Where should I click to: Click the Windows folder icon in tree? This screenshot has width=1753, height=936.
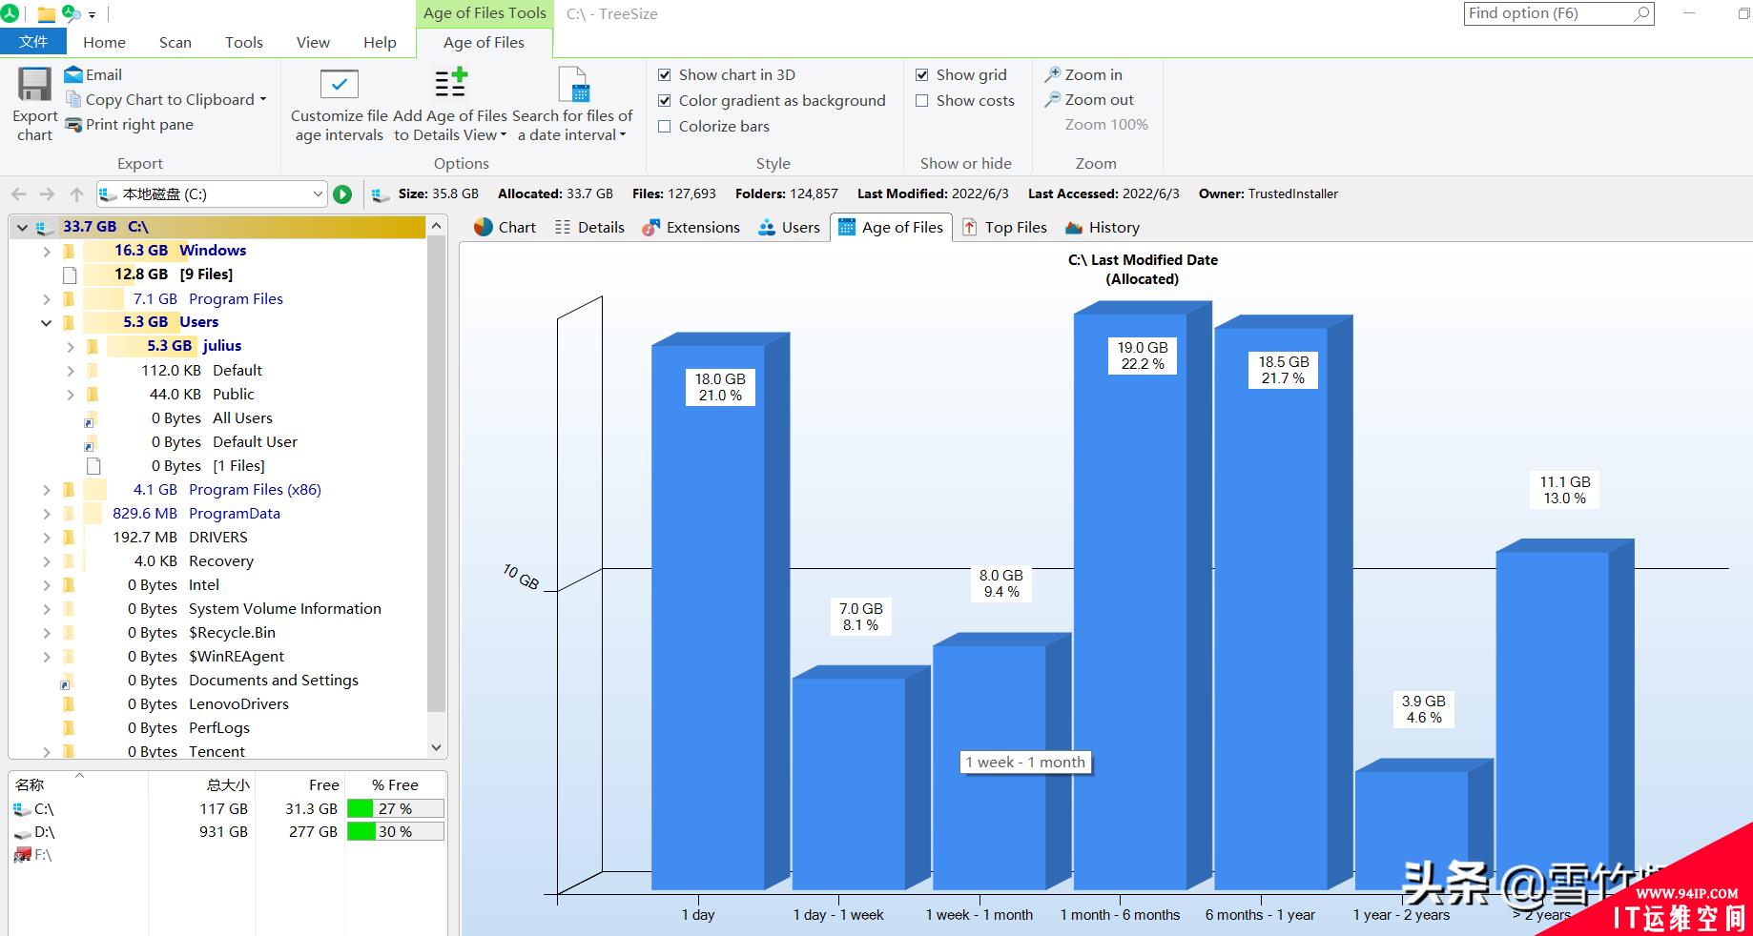pos(69,251)
